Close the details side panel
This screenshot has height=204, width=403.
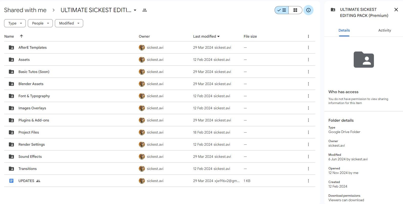pyautogui.click(x=396, y=10)
